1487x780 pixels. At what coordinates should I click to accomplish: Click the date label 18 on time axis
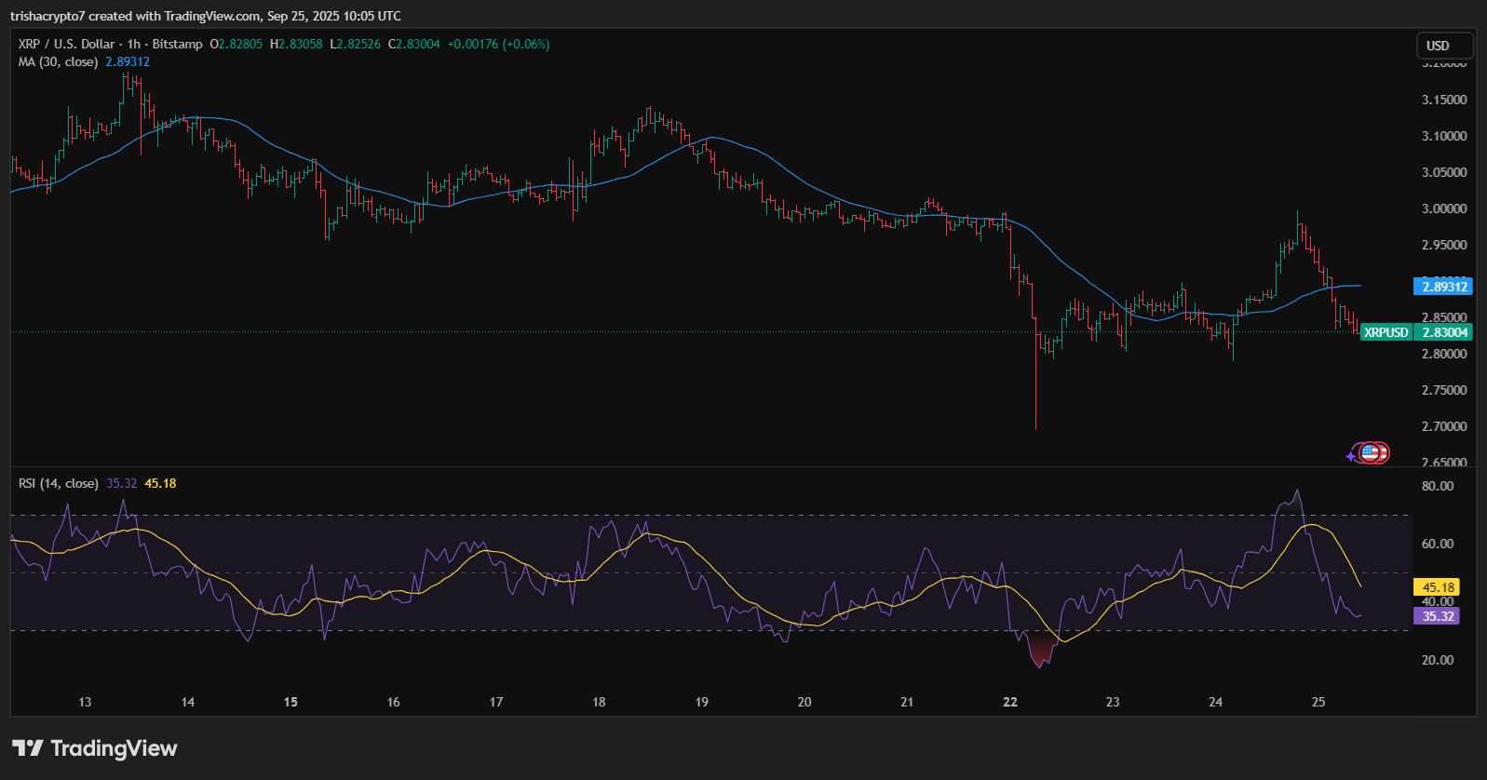(x=599, y=702)
